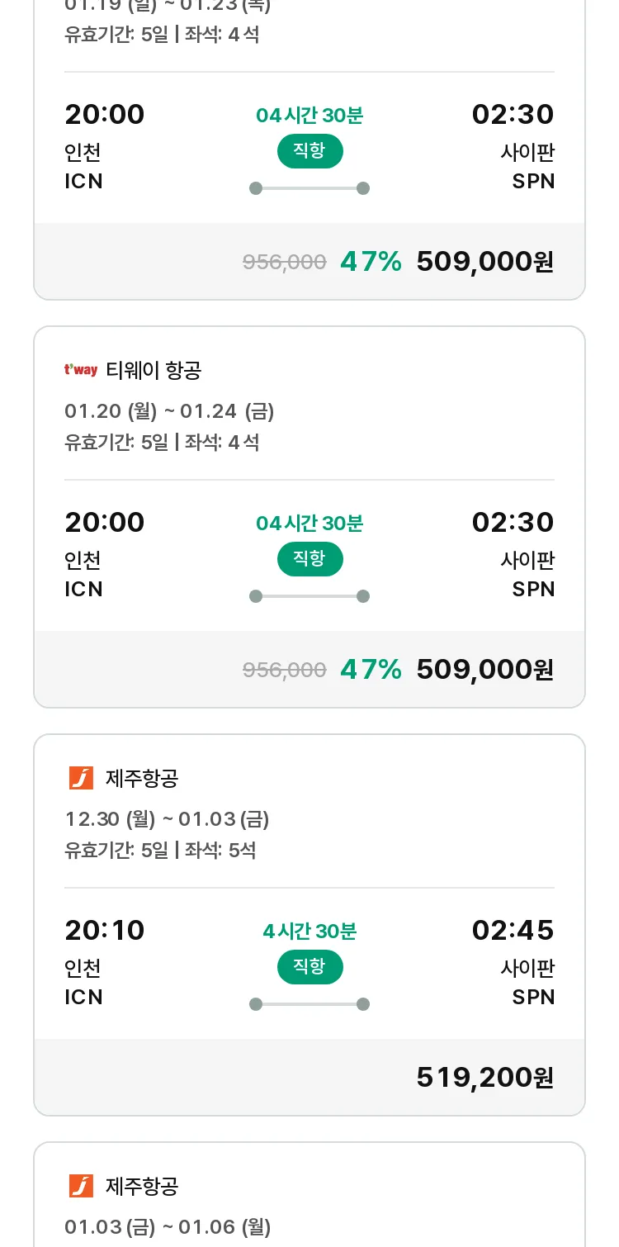Select the 519,200원 price

tap(484, 1077)
